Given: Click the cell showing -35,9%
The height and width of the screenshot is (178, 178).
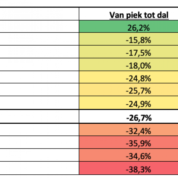Looking at the screenshot, I should [x=138, y=143].
